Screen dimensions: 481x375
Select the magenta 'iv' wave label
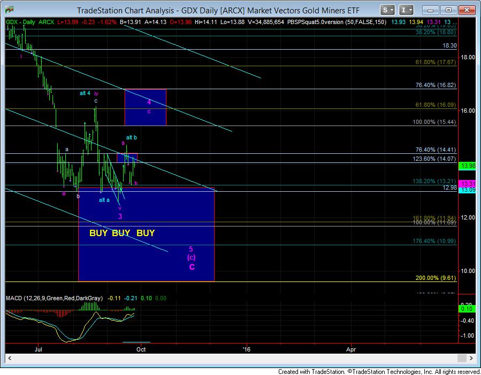pos(96,94)
